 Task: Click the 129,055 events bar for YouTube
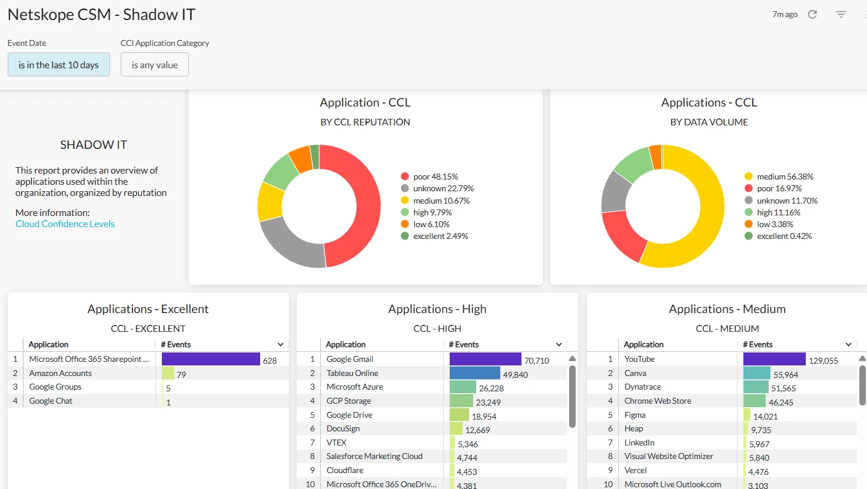click(775, 359)
